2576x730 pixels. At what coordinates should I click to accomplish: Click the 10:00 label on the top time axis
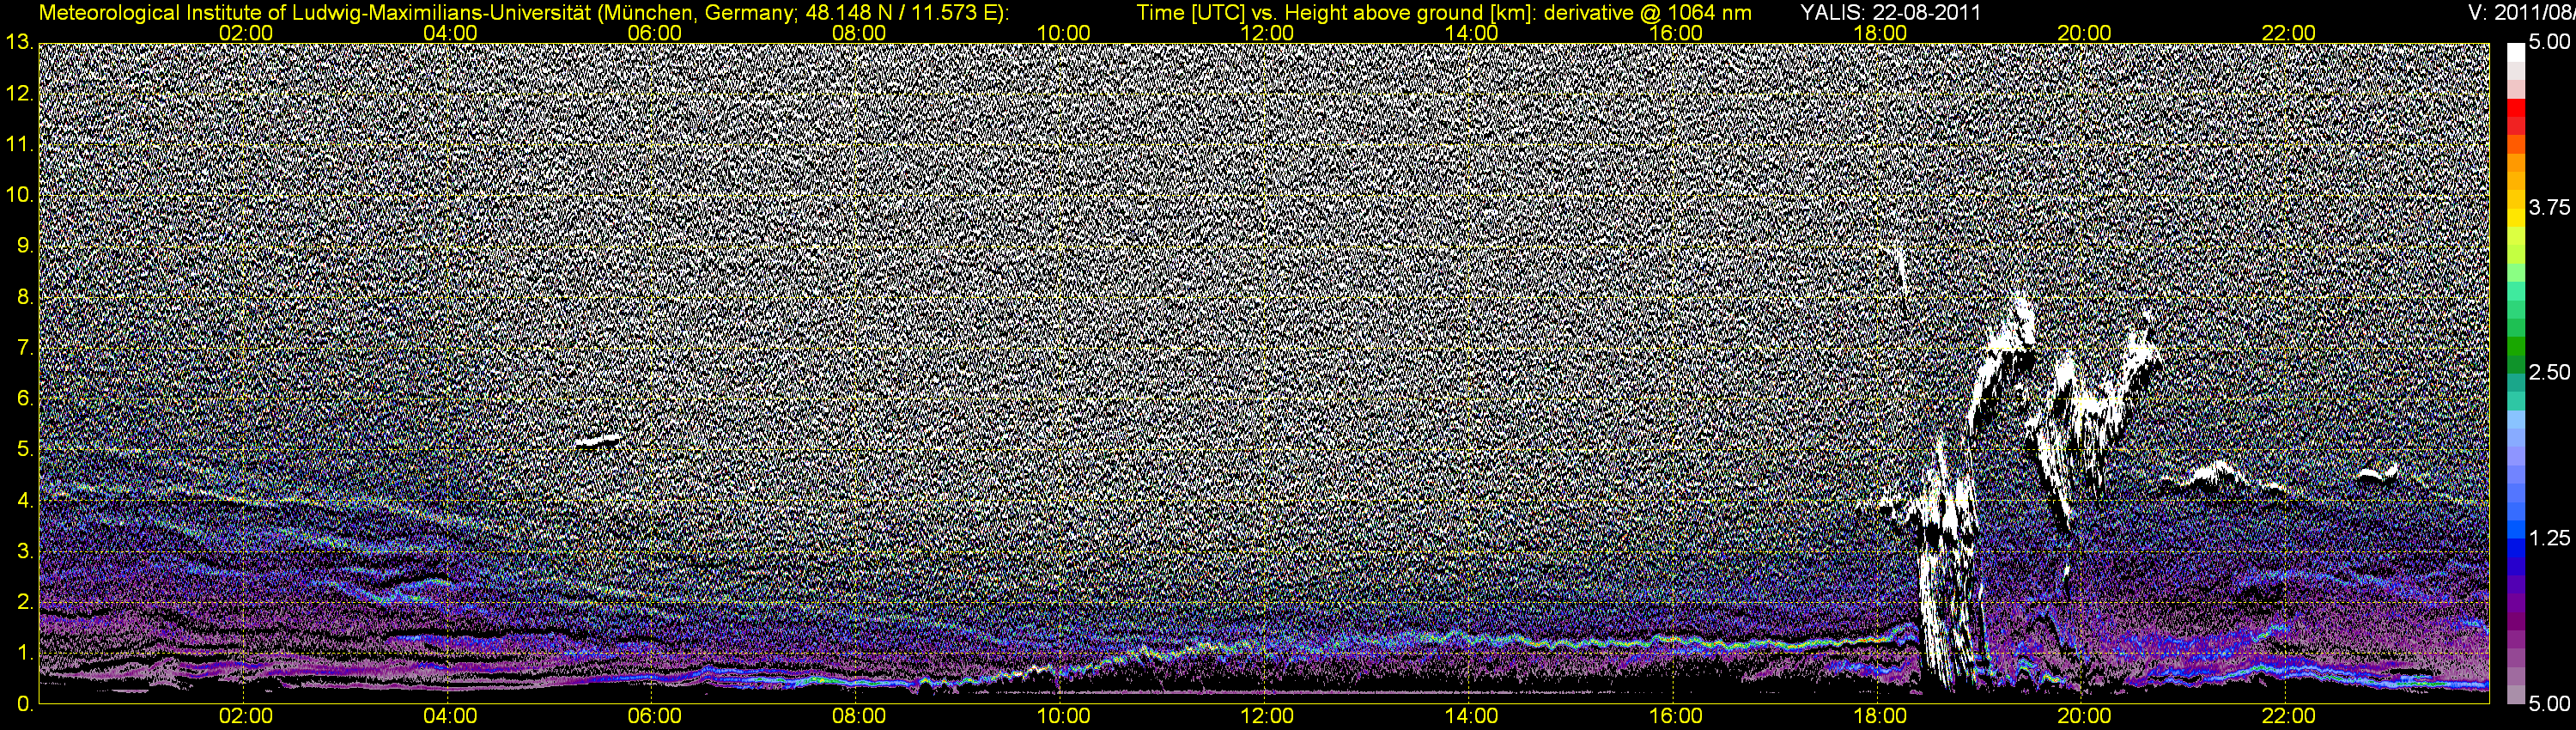[1063, 33]
